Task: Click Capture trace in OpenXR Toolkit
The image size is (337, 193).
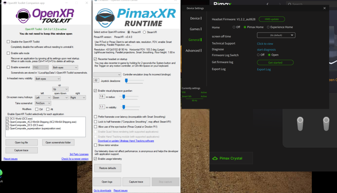Action: coord(22,150)
